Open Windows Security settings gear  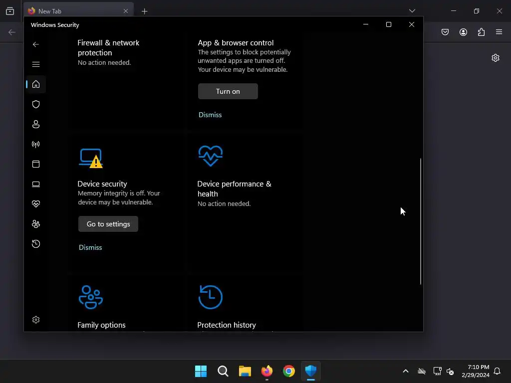36,320
